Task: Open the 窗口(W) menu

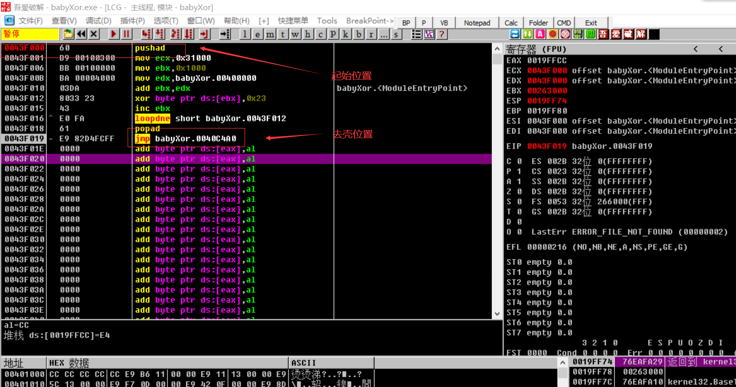Action: tap(201, 21)
